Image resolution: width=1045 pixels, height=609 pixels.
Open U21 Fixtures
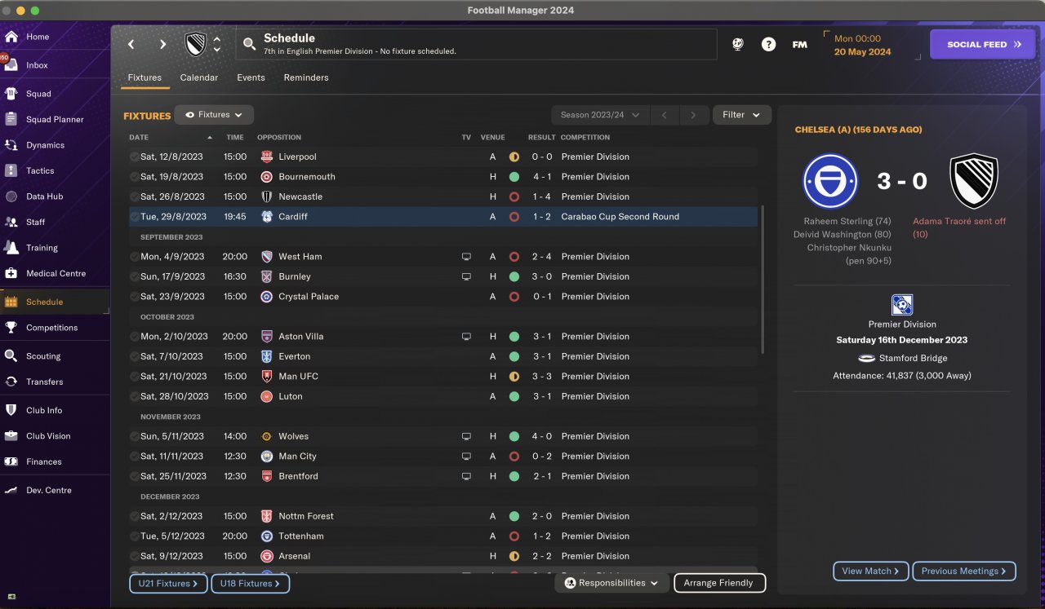[168, 584]
